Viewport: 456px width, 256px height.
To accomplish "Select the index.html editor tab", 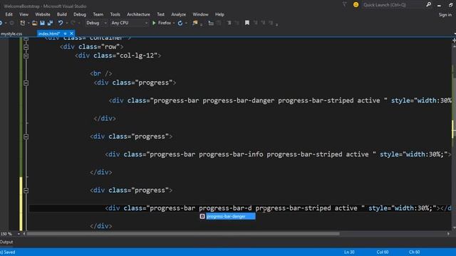I will [x=49, y=33].
